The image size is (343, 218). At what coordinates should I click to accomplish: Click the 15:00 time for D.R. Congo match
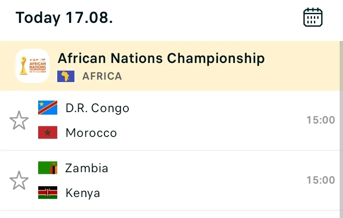(x=321, y=120)
